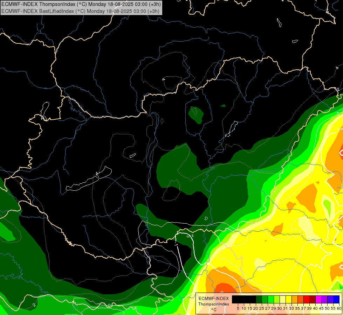Click legend tick value 10
This screenshot has height=315, width=343.
(244, 308)
